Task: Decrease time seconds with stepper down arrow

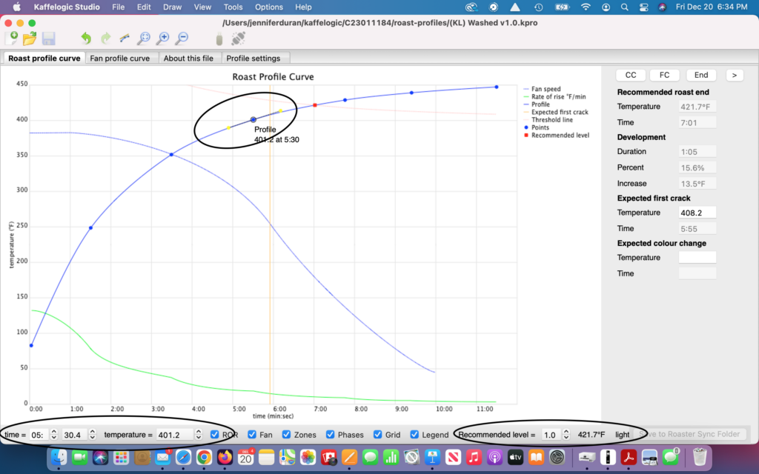Action: [93, 437]
